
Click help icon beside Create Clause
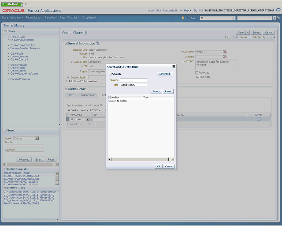pyautogui.click(x=85, y=33)
